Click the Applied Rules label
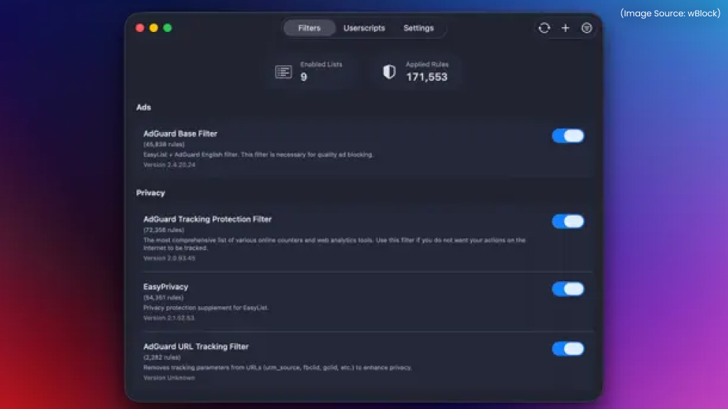The height and width of the screenshot is (409, 728). [427, 65]
